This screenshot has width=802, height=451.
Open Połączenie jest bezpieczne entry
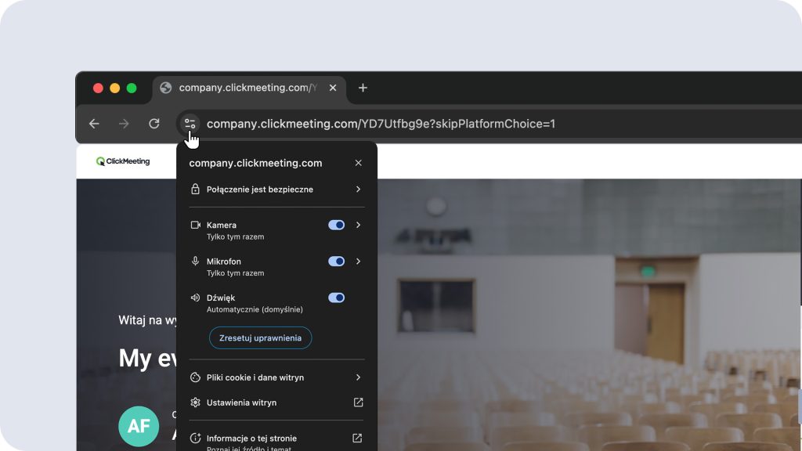tap(276, 189)
